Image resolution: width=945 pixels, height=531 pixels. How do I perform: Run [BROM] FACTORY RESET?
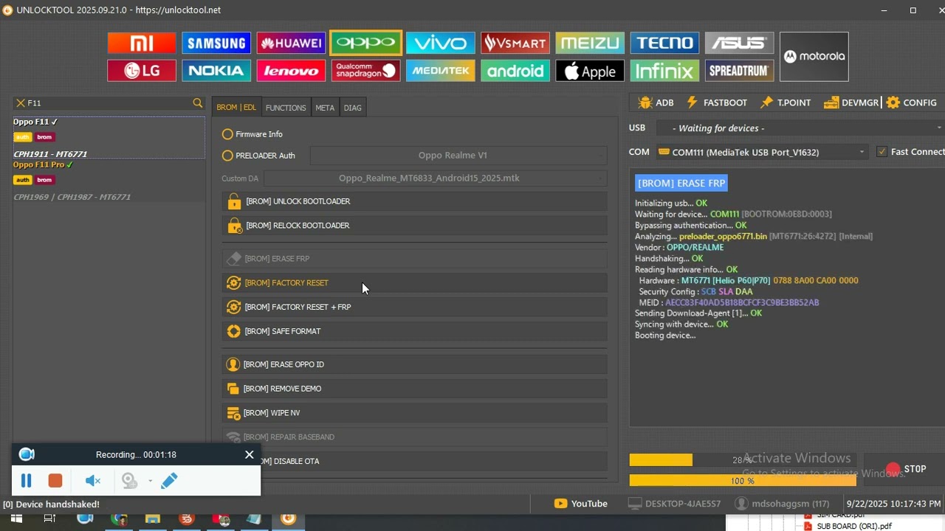[414, 283]
